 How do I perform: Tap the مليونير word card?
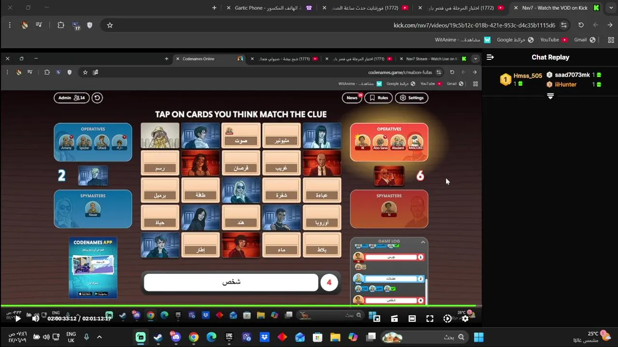(281, 136)
